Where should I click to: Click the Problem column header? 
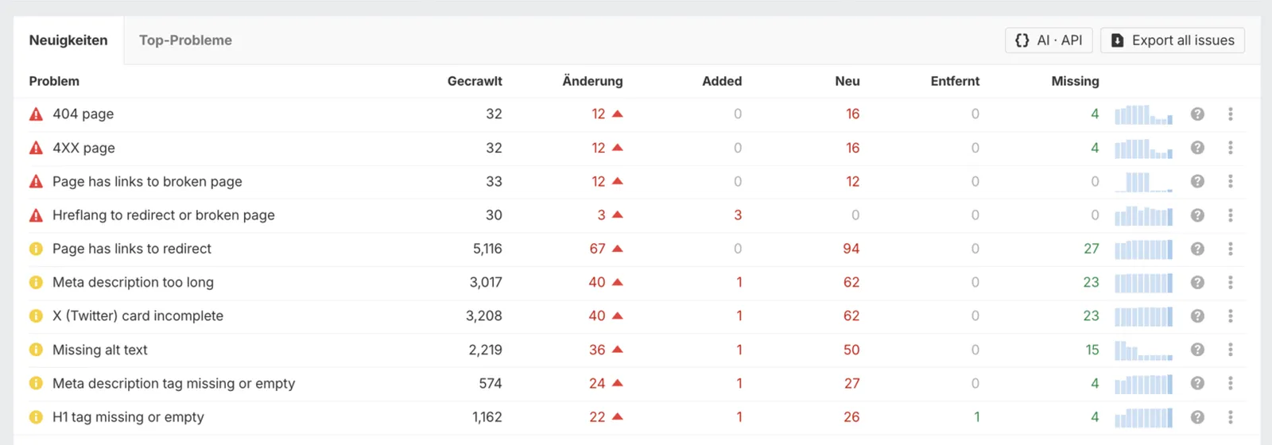coord(54,81)
